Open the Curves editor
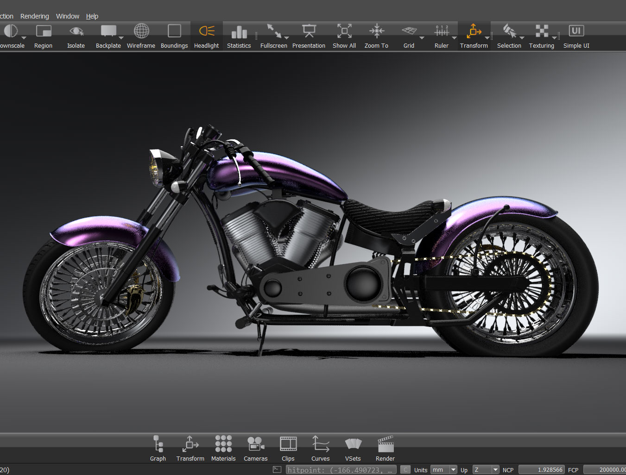 pos(320,444)
